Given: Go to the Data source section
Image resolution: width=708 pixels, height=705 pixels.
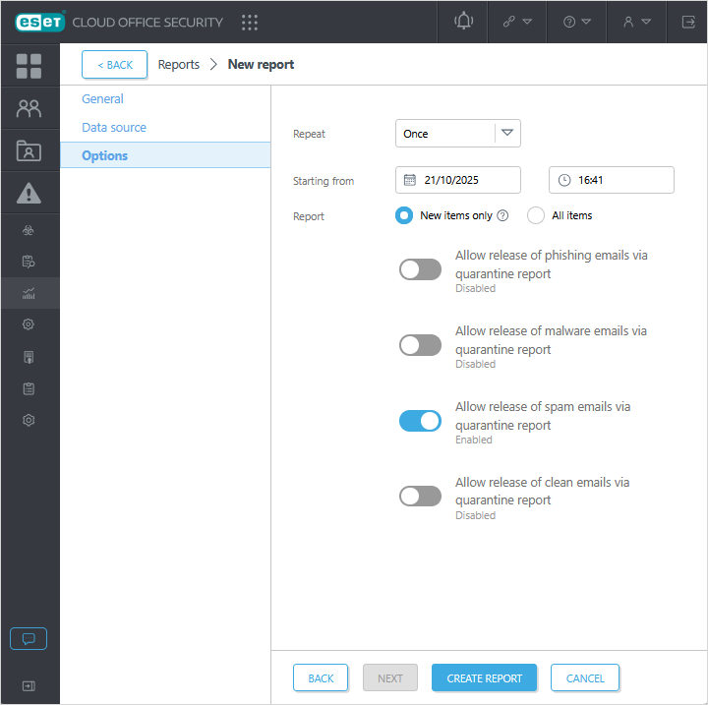Looking at the screenshot, I should (114, 128).
